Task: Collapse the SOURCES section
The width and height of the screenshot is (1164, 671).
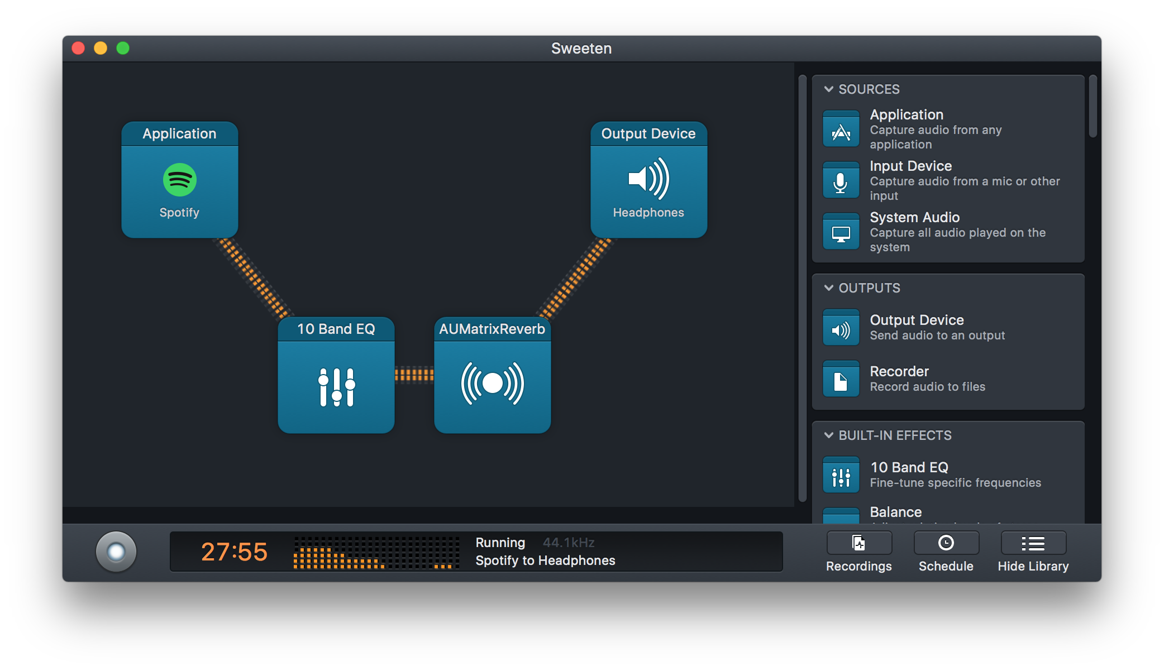Action: click(829, 89)
